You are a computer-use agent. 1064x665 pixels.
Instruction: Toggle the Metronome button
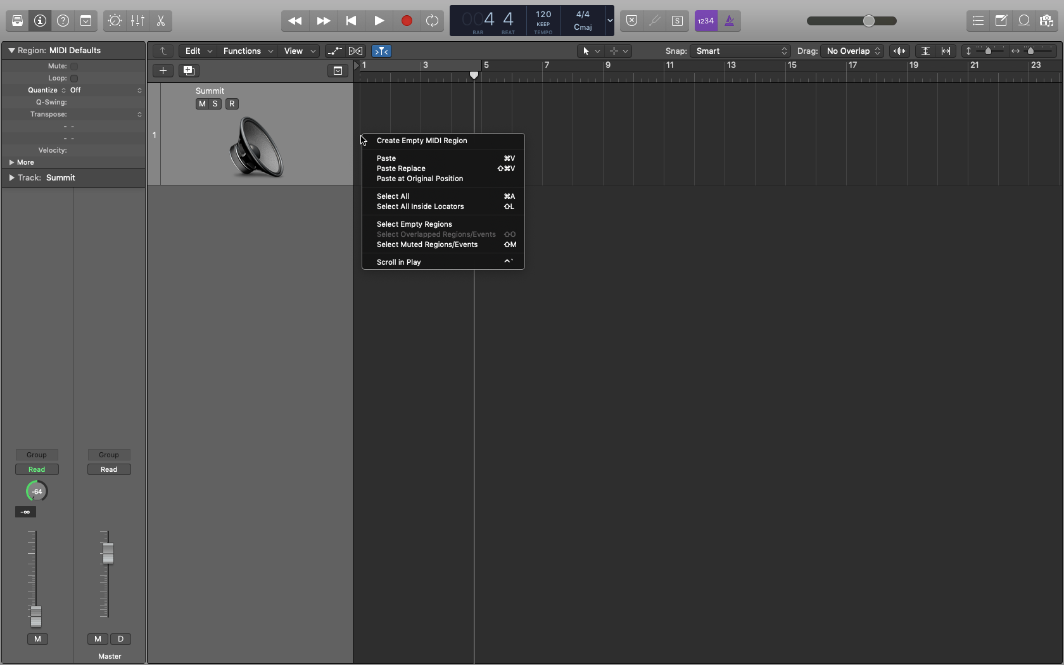point(730,21)
